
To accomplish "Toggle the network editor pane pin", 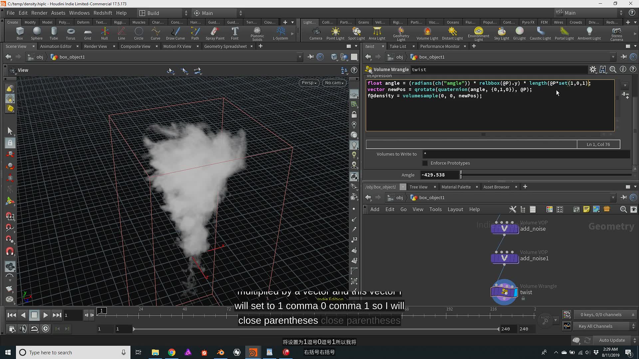I will click(624, 197).
